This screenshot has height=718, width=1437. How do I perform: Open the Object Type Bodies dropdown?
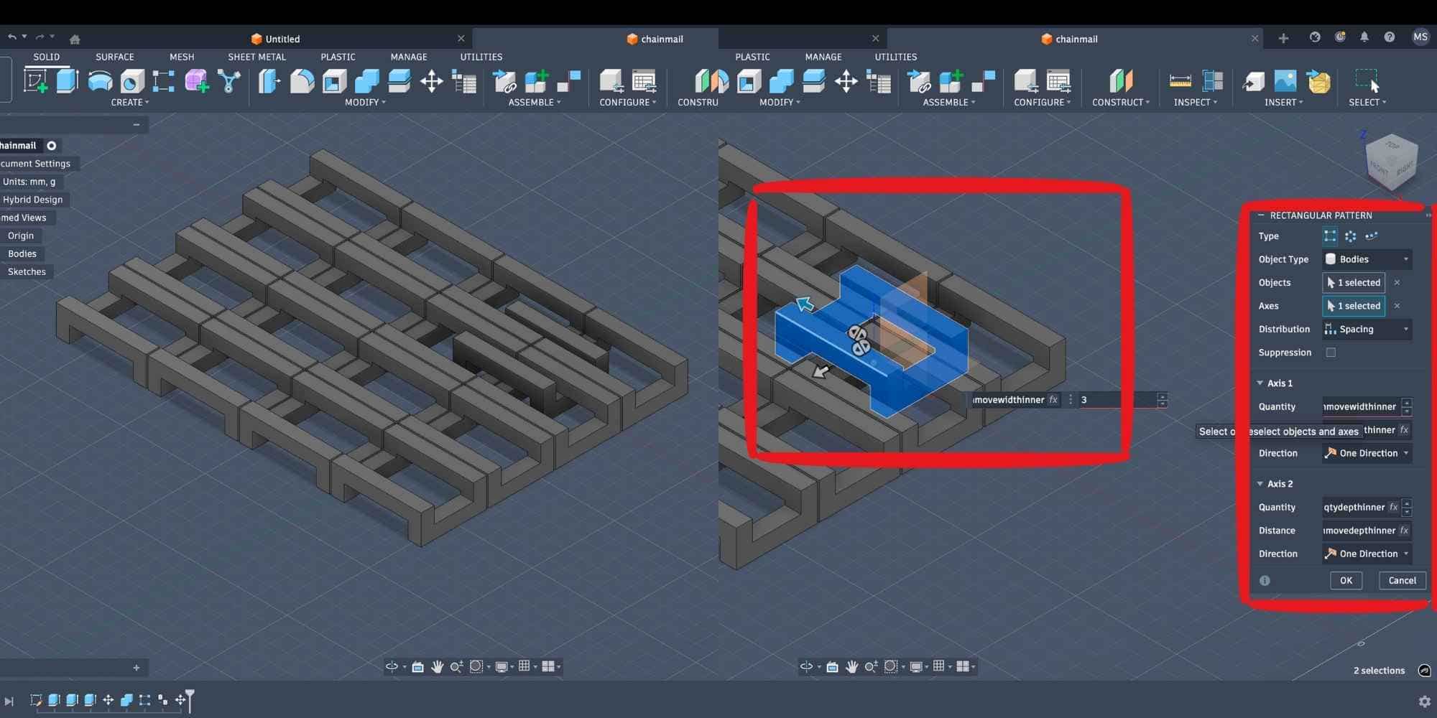1367,259
